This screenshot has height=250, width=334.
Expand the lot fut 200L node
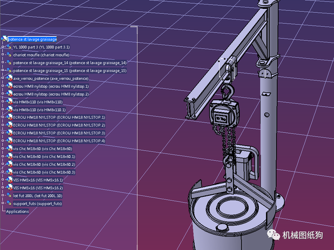click(3, 195)
